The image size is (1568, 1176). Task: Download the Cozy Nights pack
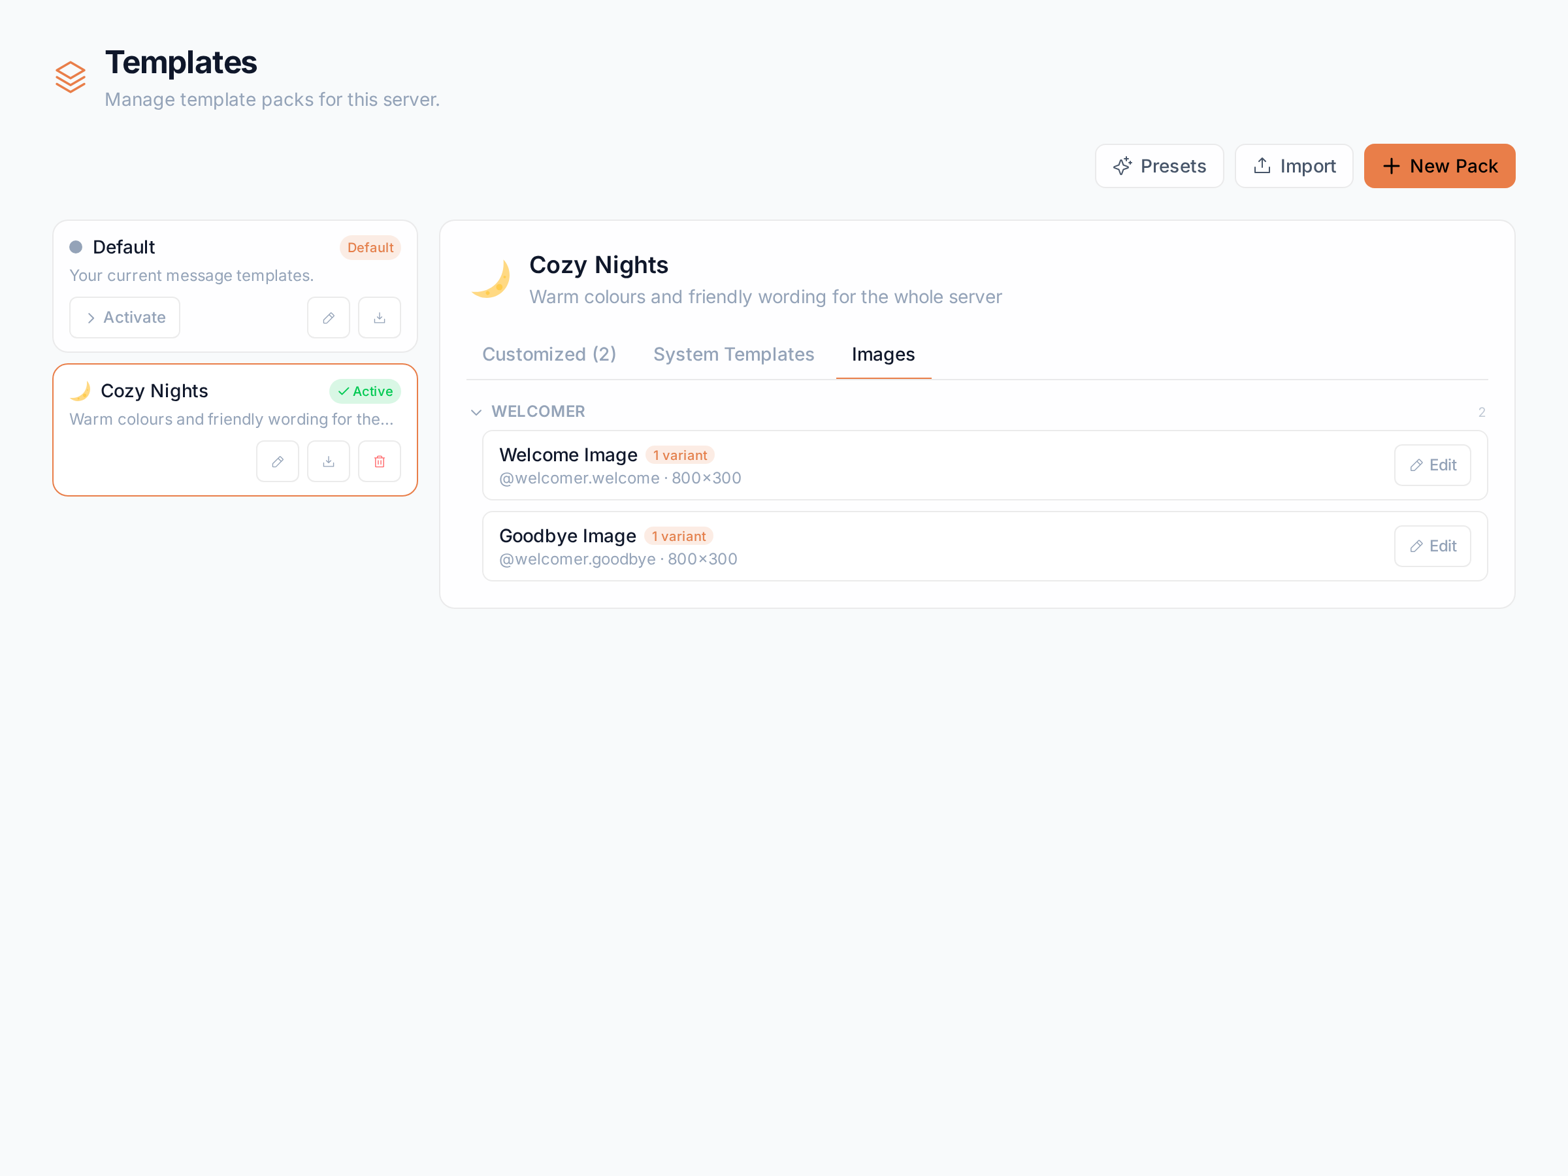click(328, 461)
